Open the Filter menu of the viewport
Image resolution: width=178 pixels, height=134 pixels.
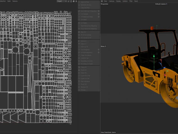point(131,1)
